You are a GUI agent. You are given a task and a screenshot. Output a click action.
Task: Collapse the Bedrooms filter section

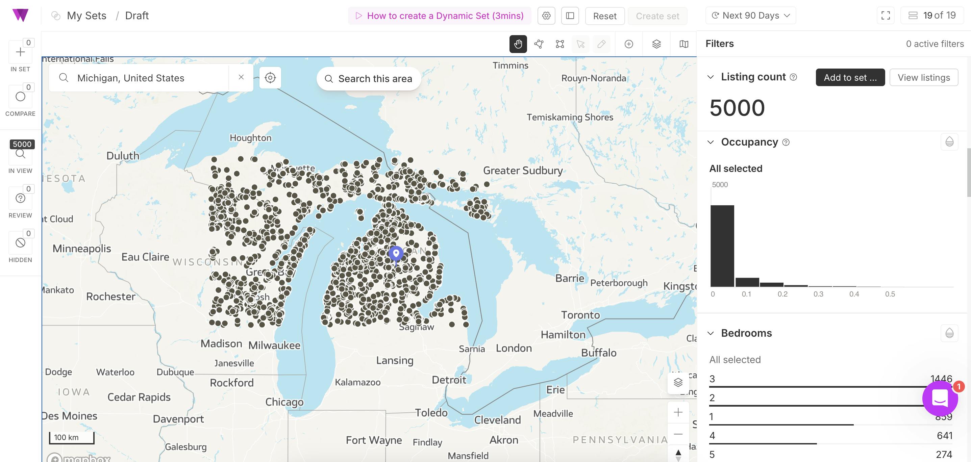(x=711, y=333)
